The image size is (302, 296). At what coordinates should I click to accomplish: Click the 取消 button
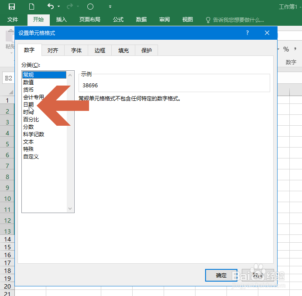click(x=258, y=275)
